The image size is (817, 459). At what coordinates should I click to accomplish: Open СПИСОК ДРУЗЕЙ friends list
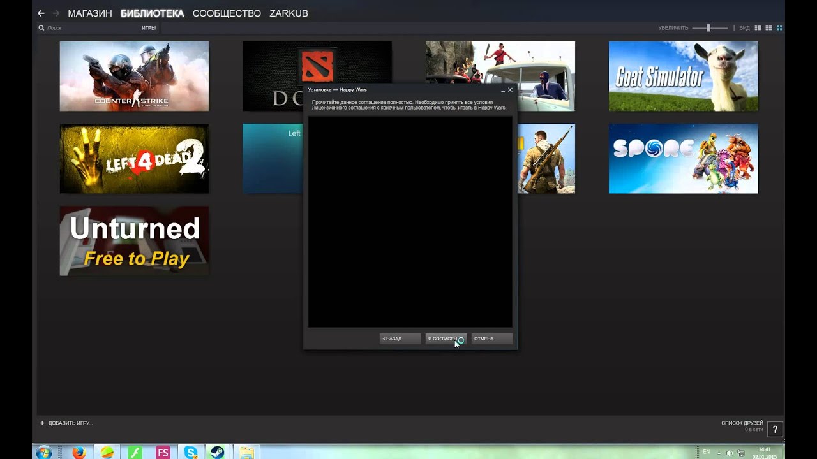(742, 423)
